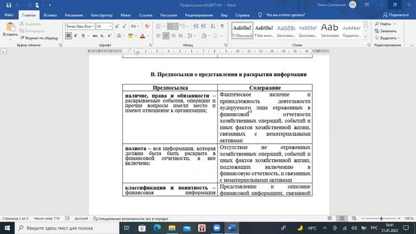Apply the Title (Заголовок) style
The height and width of the screenshot is (234, 416).
(330, 31)
